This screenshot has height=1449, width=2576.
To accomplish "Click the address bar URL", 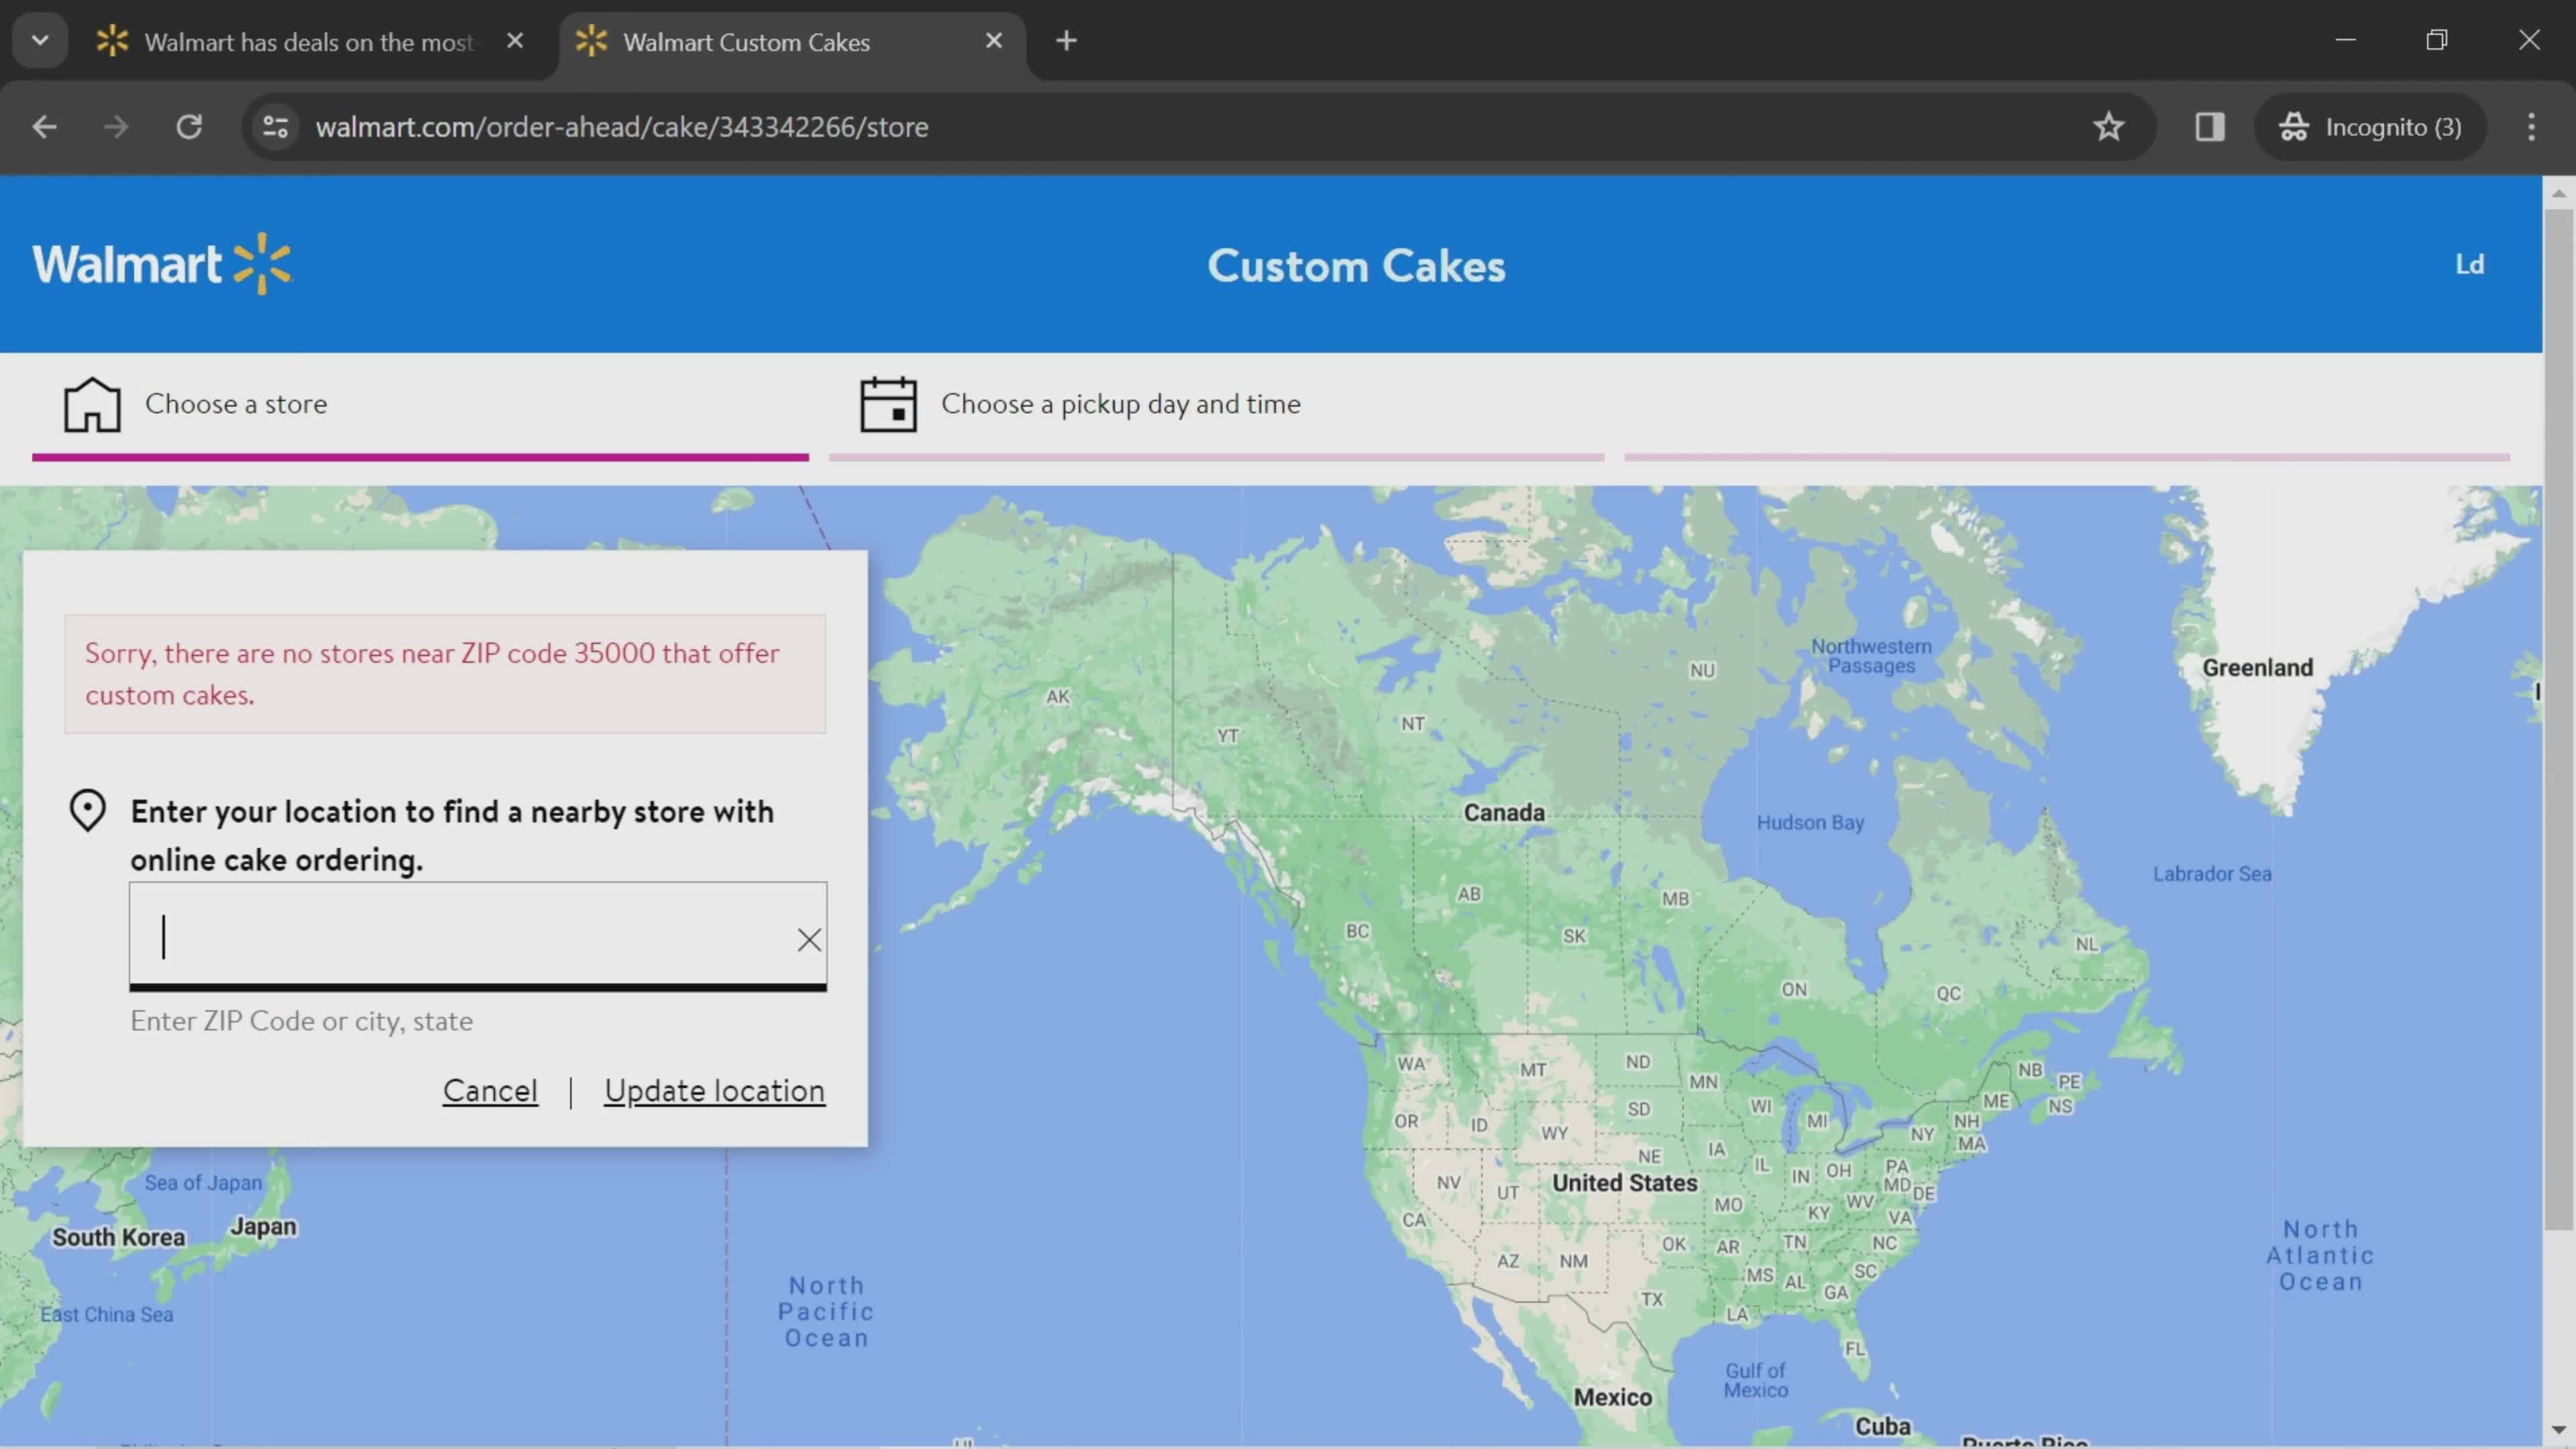I will point(622,127).
